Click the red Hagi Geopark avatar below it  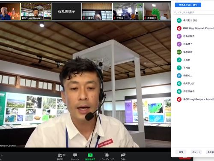click(x=179, y=28)
